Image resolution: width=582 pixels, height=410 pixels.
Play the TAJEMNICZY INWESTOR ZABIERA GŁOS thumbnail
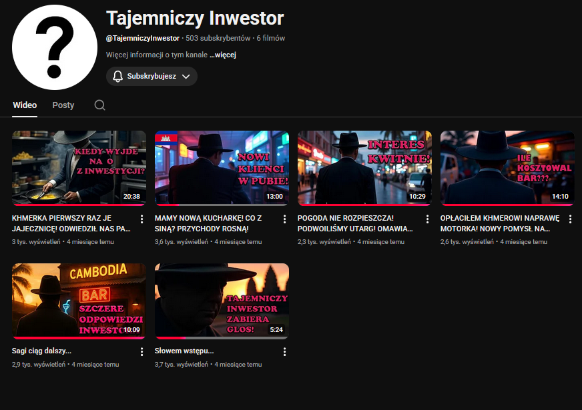pyautogui.click(x=222, y=301)
